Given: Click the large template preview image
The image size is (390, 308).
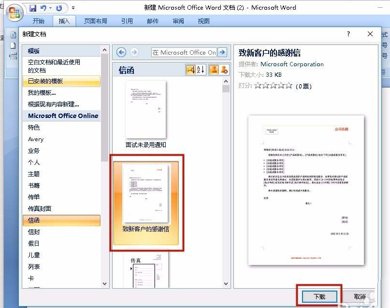Looking at the screenshot, I should [306, 190].
